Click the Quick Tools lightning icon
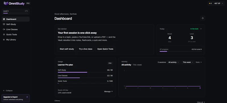The image size is (227, 103). (x=4, y=35)
